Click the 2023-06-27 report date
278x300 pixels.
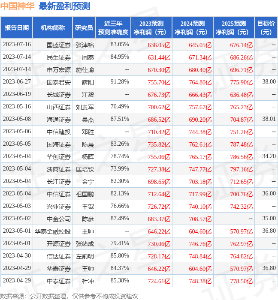tap(17, 81)
